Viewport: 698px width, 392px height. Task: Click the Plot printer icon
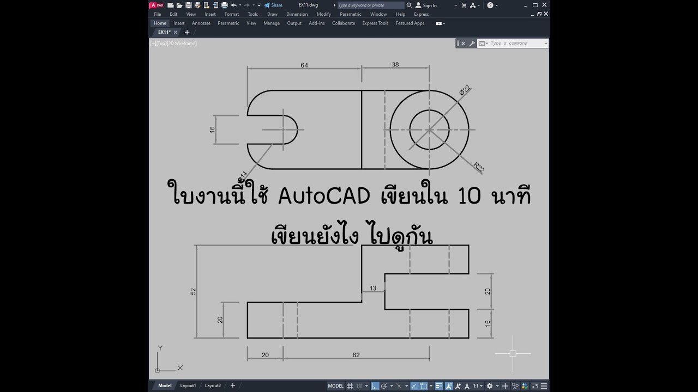(x=225, y=5)
